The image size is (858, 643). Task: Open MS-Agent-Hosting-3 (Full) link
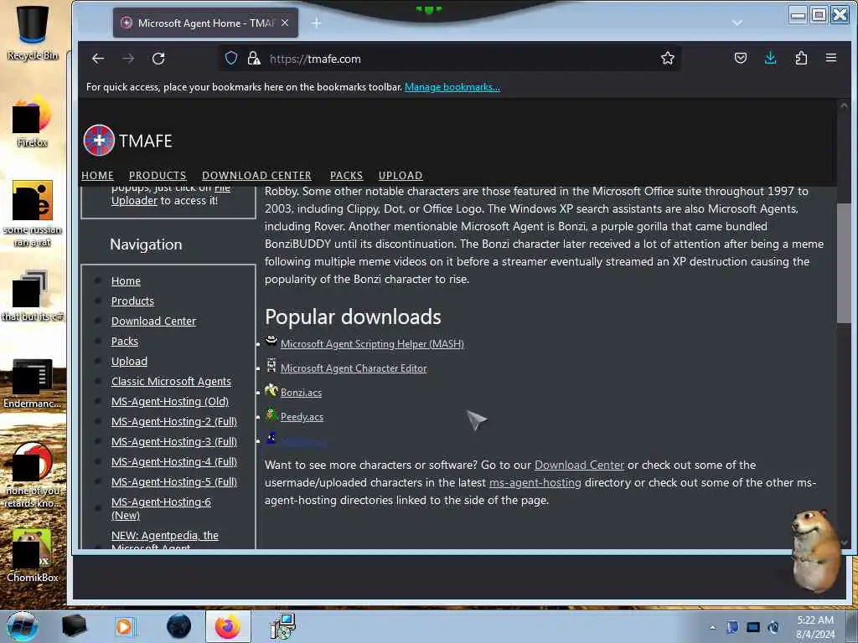[174, 442]
